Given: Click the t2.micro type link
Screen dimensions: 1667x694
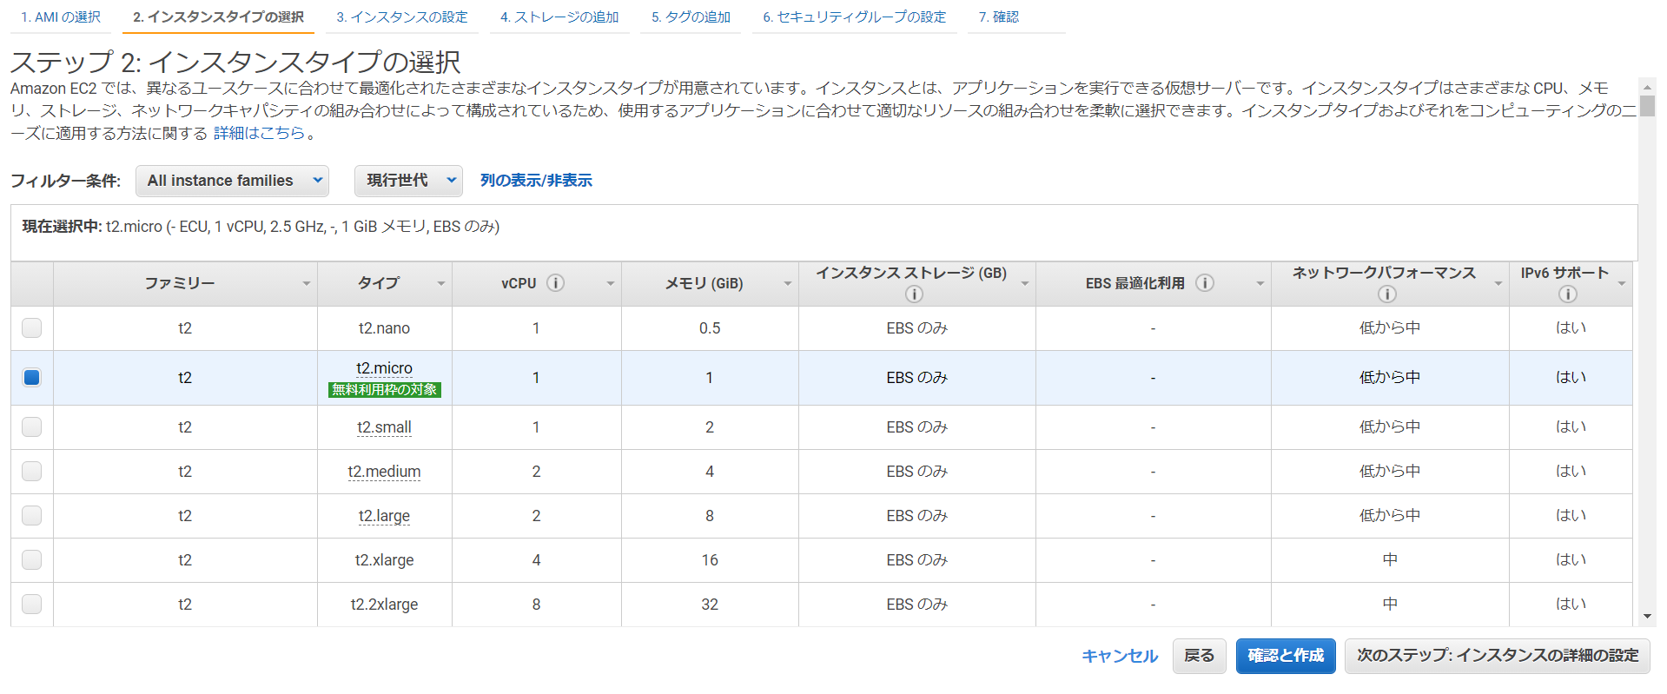Looking at the screenshot, I should tap(384, 368).
